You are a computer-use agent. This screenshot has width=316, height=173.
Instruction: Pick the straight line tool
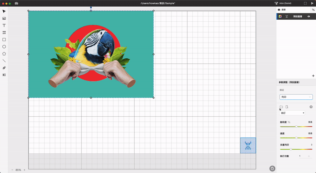pyautogui.click(x=4, y=61)
